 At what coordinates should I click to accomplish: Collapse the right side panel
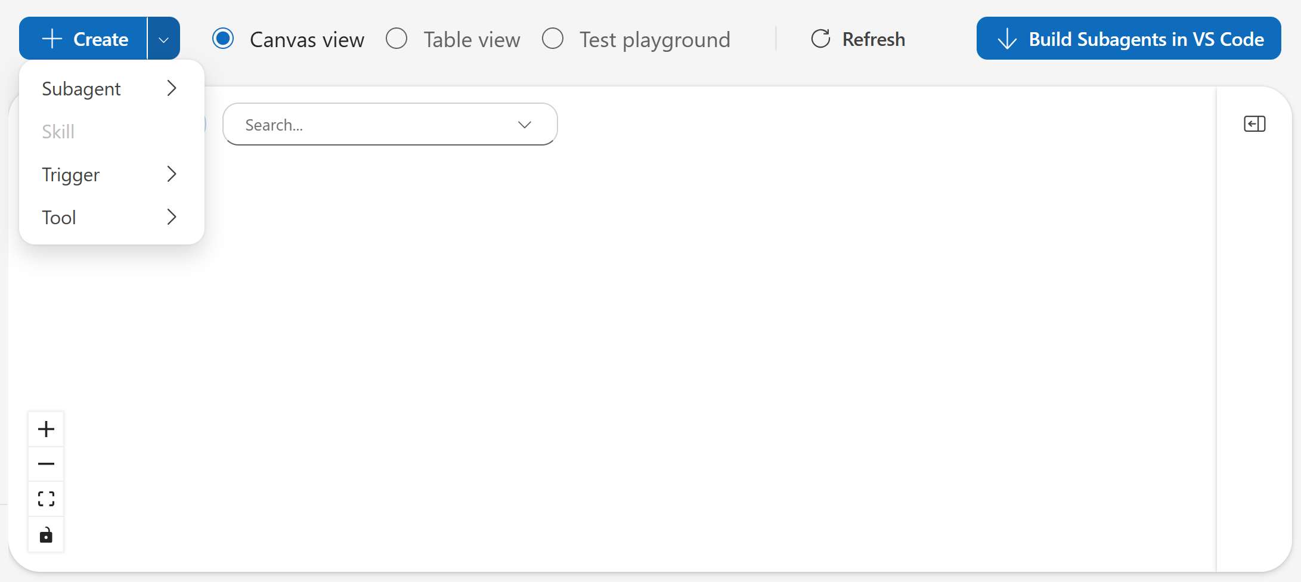click(x=1254, y=124)
